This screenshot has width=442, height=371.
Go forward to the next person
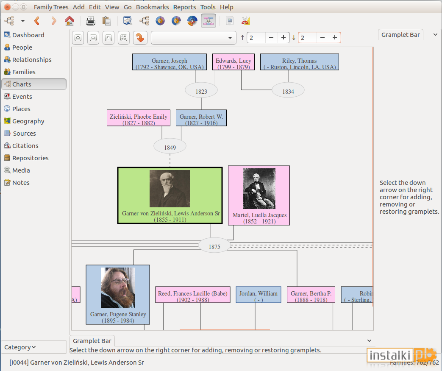pos(53,21)
